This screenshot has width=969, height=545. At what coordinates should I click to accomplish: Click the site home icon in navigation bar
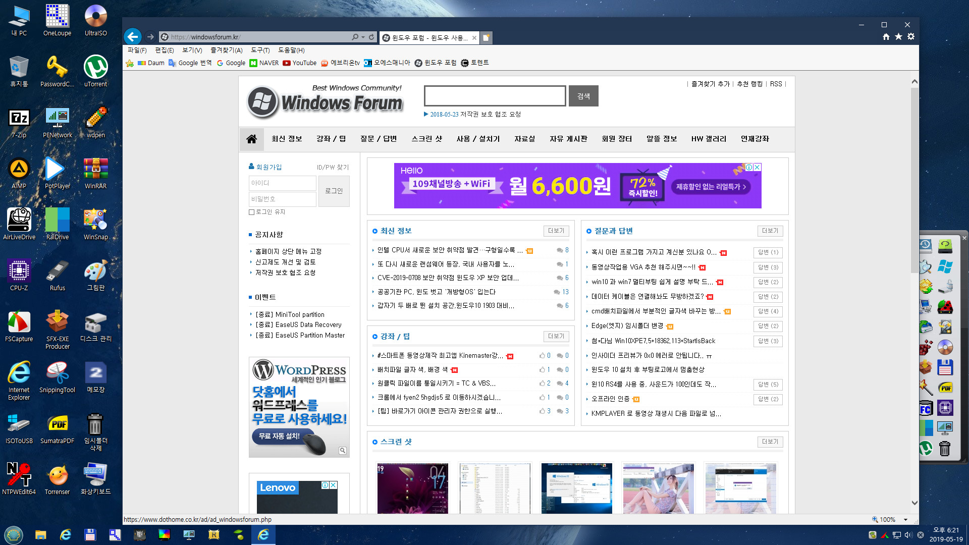point(251,139)
